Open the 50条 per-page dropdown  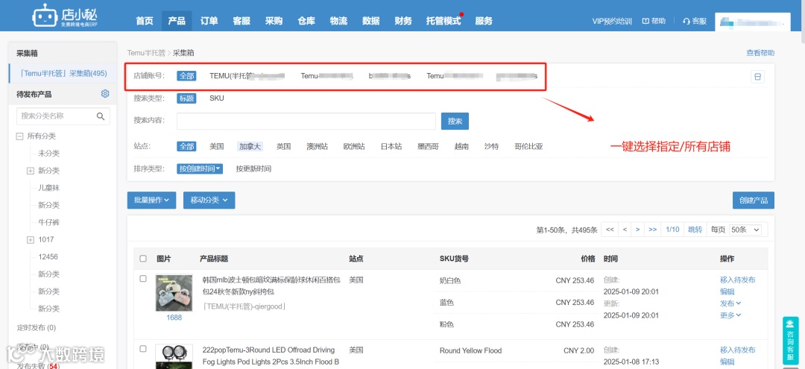tap(745, 230)
